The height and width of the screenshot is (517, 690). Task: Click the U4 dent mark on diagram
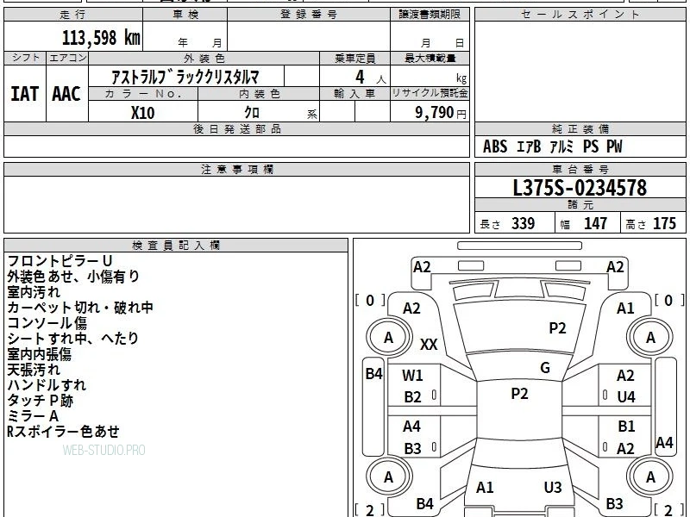pyautogui.click(x=626, y=397)
